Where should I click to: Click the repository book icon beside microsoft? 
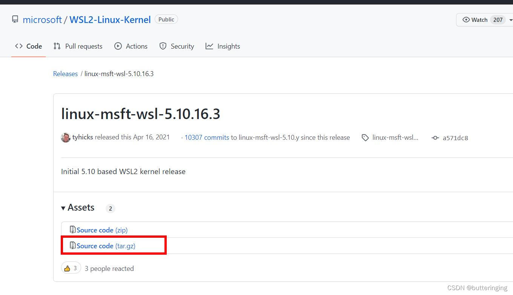click(x=15, y=19)
